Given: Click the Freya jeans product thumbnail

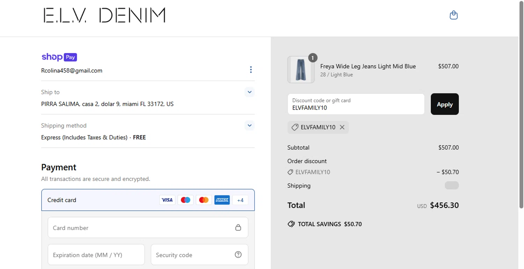Looking at the screenshot, I should [301, 70].
